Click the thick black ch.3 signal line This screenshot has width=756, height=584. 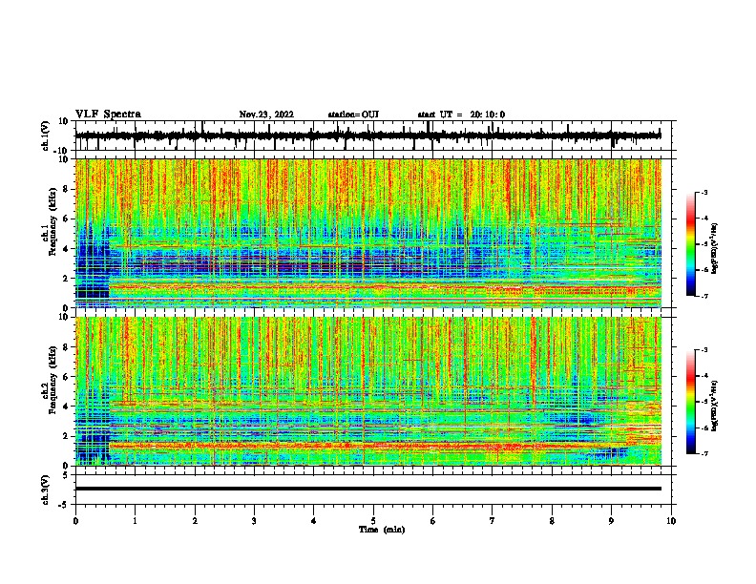coord(368,489)
